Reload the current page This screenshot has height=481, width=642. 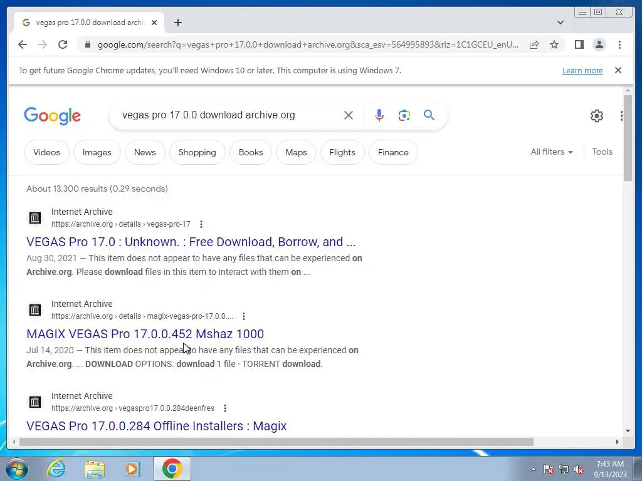[x=63, y=44]
